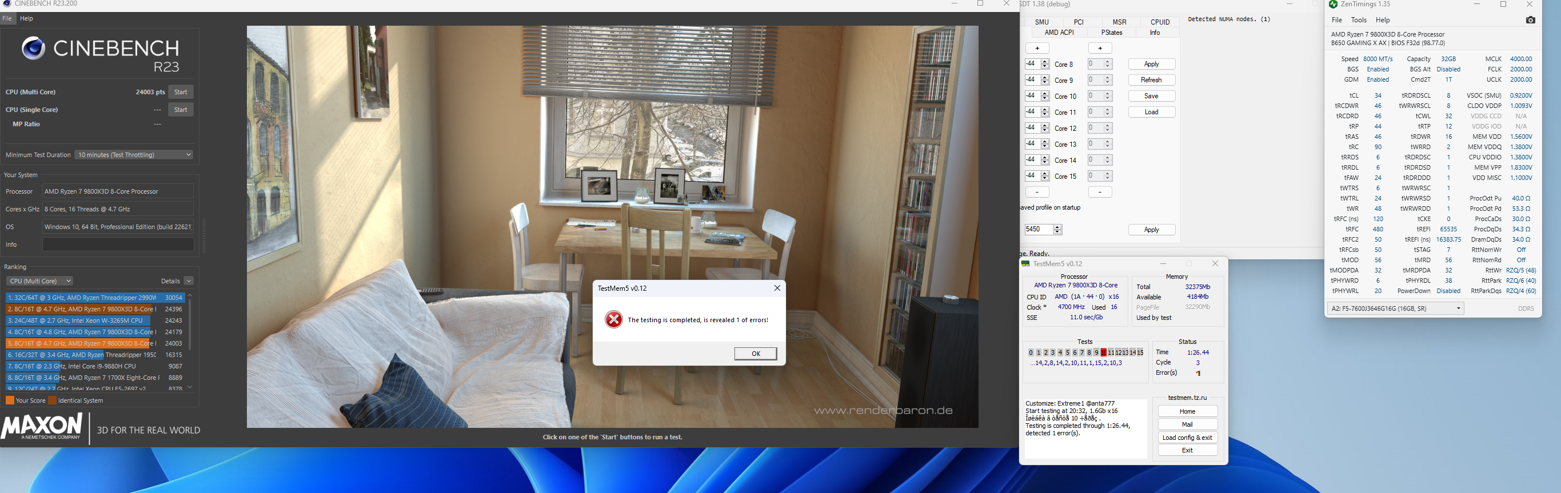Screen dimensions: 1561x493
Task: Take a screenshot with ZenTimings camera icon
Action: (1530, 20)
